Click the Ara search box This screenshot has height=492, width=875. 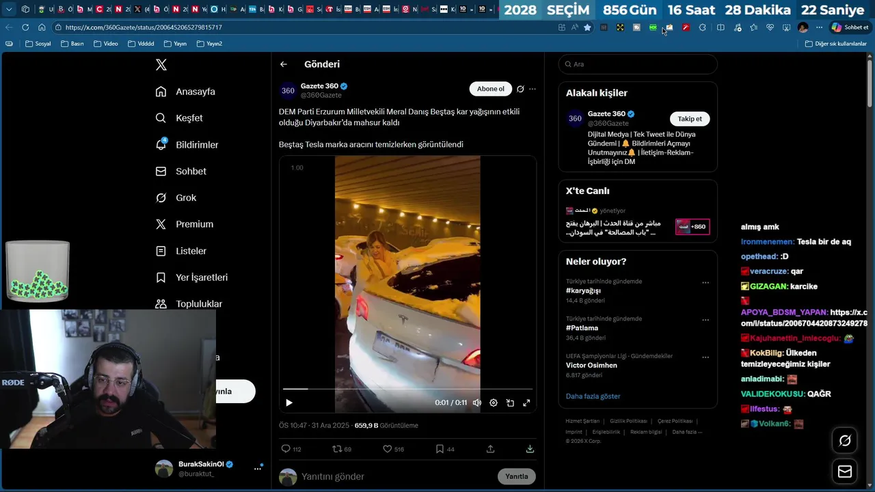pyautogui.click(x=638, y=64)
